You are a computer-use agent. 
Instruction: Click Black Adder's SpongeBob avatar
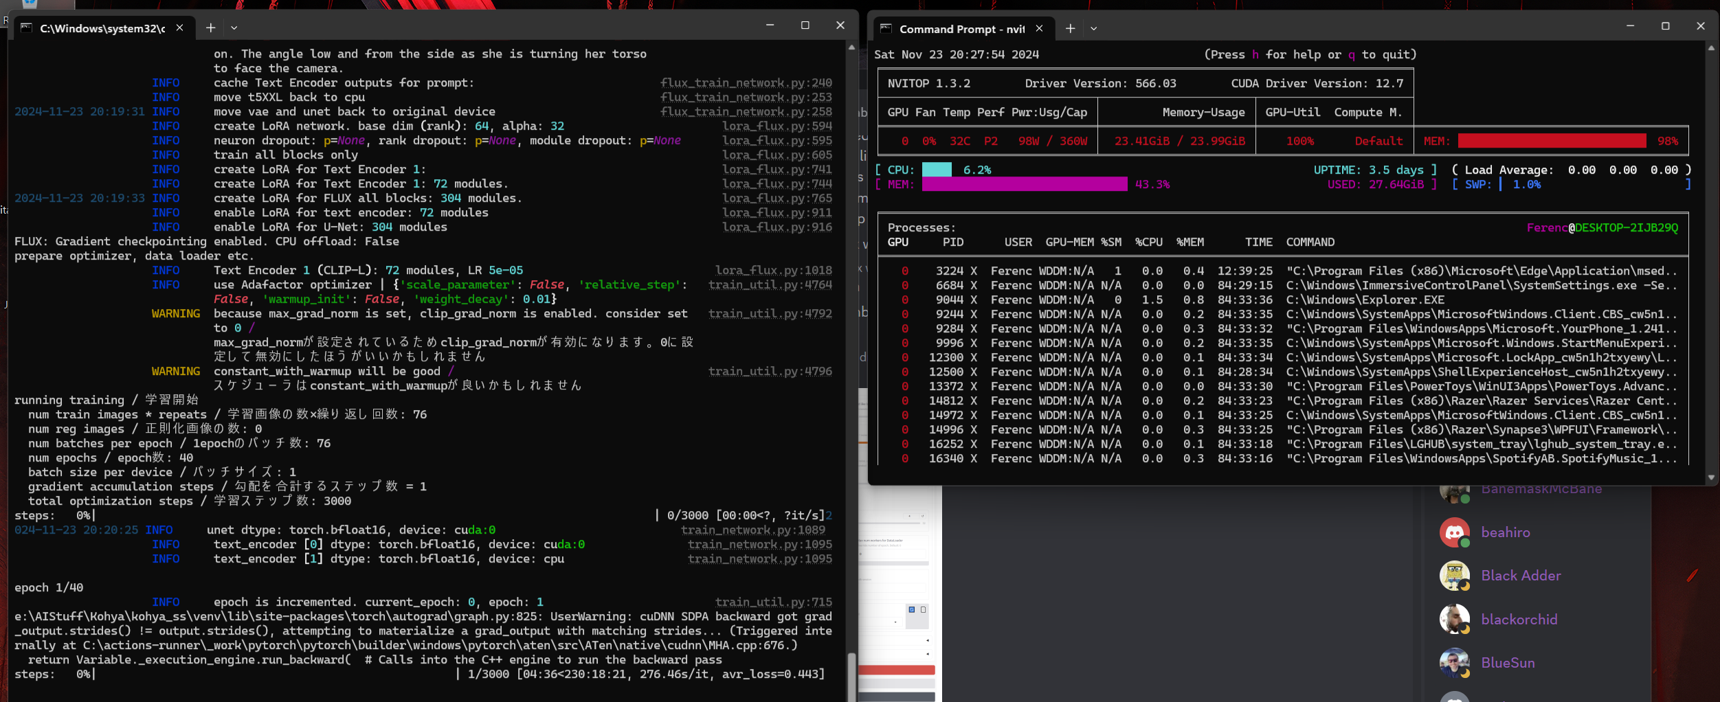1454,576
